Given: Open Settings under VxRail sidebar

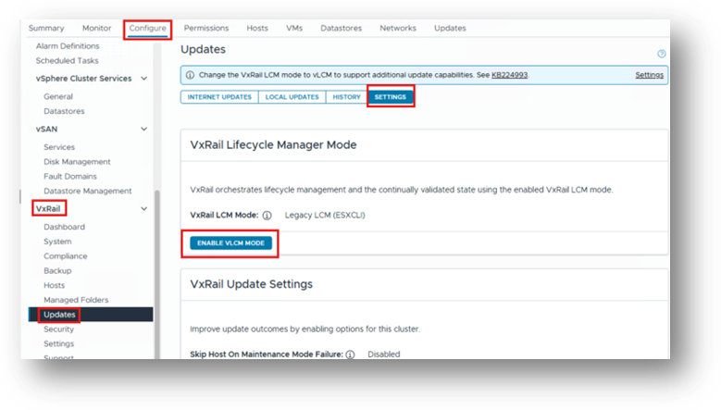Looking at the screenshot, I should tap(58, 343).
